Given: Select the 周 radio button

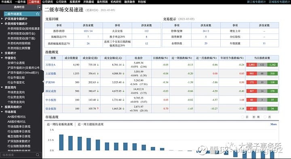Looking at the screenshot, I should pyautogui.click(x=254, y=117).
